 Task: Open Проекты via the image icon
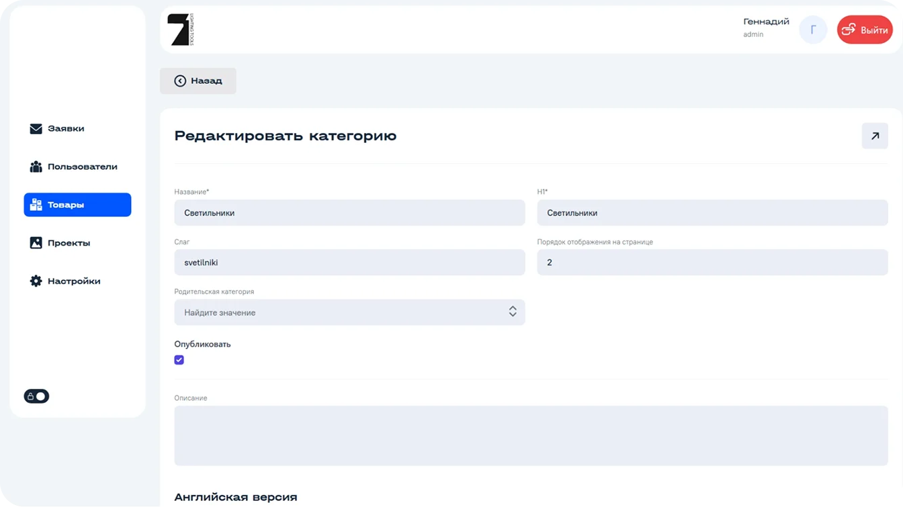pos(36,242)
